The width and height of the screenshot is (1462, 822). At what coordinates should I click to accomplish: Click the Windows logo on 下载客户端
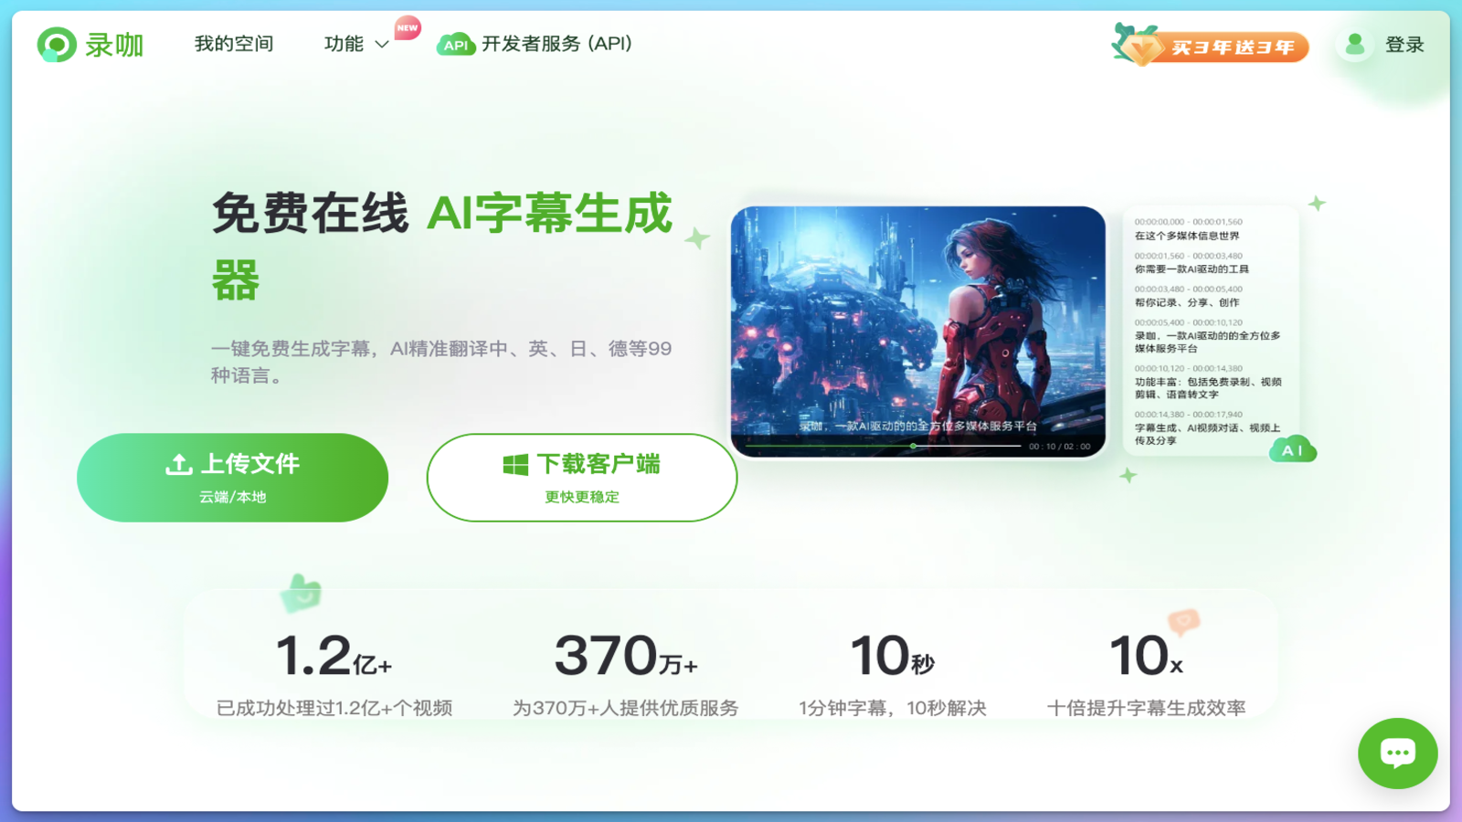515,464
